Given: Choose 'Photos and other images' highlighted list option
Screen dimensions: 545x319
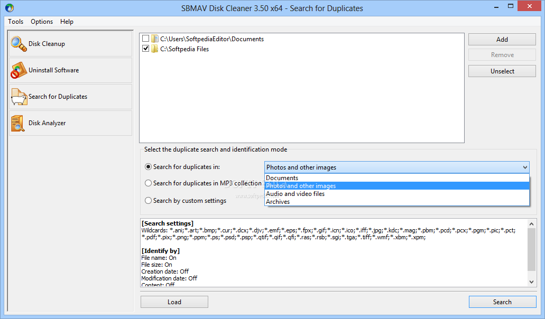Looking at the screenshot, I should coord(397,186).
